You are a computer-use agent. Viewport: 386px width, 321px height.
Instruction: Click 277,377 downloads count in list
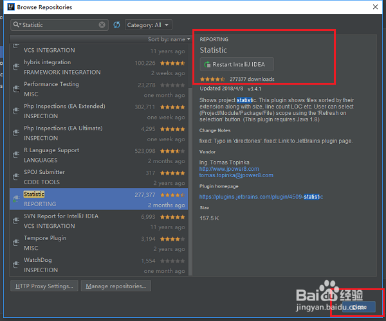point(145,195)
